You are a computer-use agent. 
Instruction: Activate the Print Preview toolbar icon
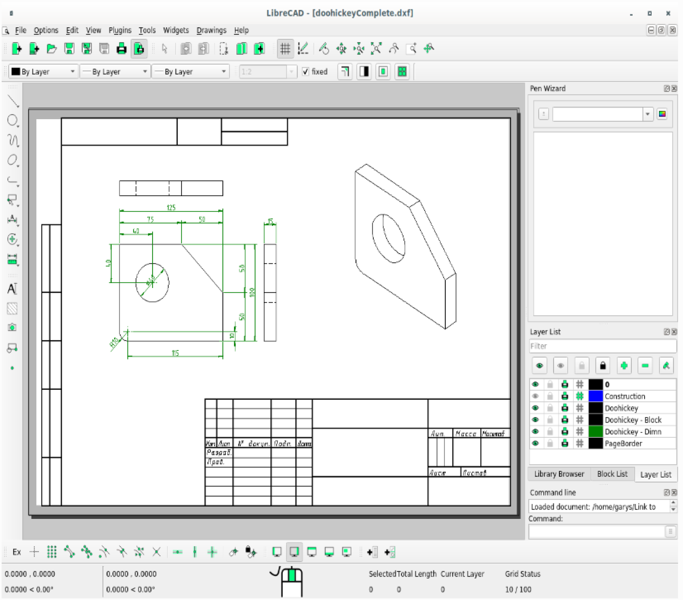[139, 48]
